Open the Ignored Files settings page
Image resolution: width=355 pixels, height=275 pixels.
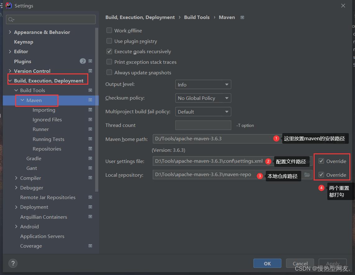47,119
